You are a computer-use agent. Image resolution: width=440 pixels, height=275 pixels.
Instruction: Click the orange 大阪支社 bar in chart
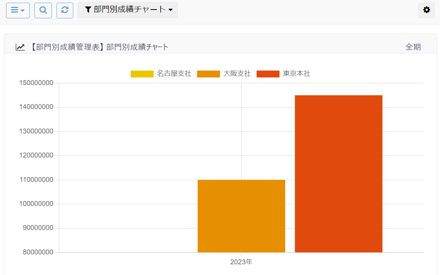pyautogui.click(x=241, y=216)
